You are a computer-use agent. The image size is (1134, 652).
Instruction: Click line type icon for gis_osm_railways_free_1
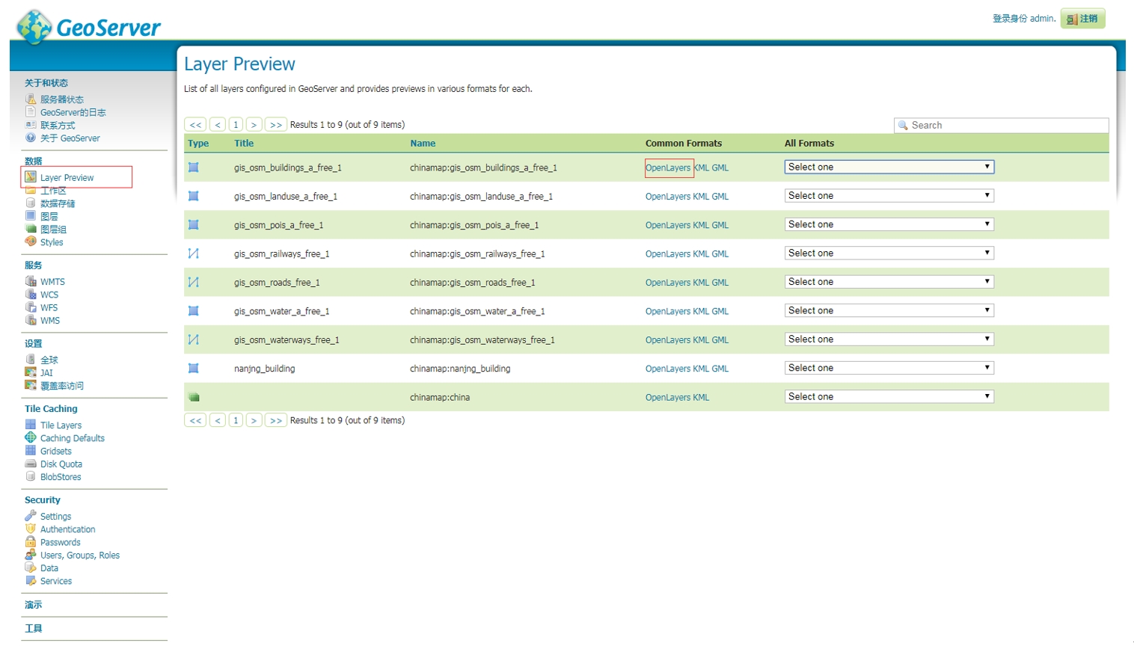(193, 253)
